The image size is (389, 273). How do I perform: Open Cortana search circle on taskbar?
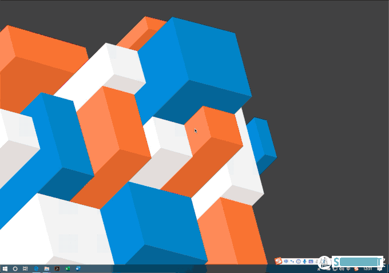[15, 269]
